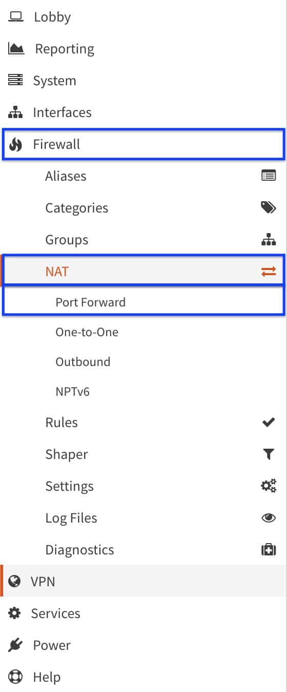Viewport: 287px width, 692px height.
Task: Open the Lobby menu
Action: [x=143, y=17]
